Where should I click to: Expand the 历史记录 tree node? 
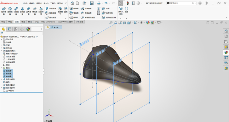[x=2, y=39]
